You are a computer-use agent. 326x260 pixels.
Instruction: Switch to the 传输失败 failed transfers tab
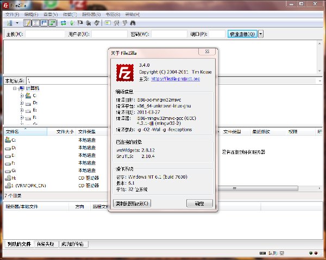[46, 244]
